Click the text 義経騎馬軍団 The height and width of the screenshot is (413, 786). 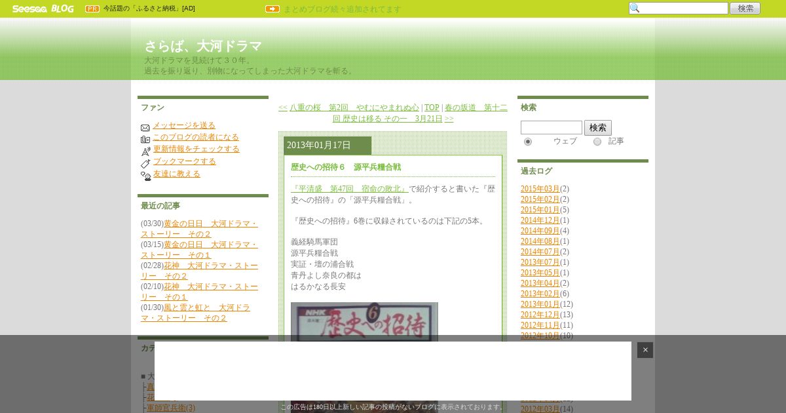coord(314,242)
